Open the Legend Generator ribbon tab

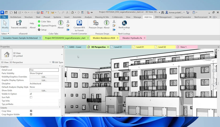tap(183, 17)
